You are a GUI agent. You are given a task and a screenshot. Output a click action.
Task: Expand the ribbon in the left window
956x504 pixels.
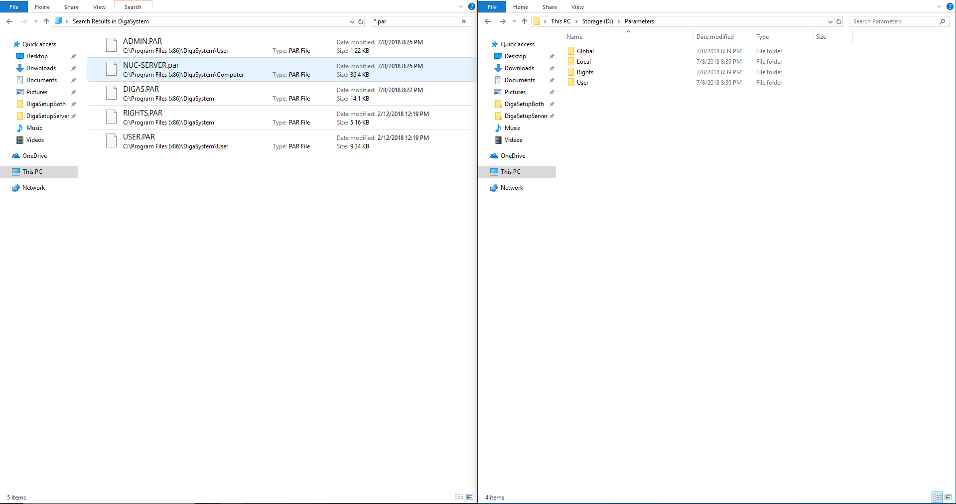pos(461,6)
